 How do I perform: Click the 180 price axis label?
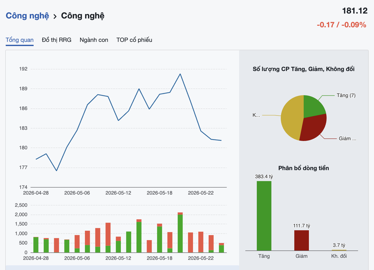pos(23,148)
